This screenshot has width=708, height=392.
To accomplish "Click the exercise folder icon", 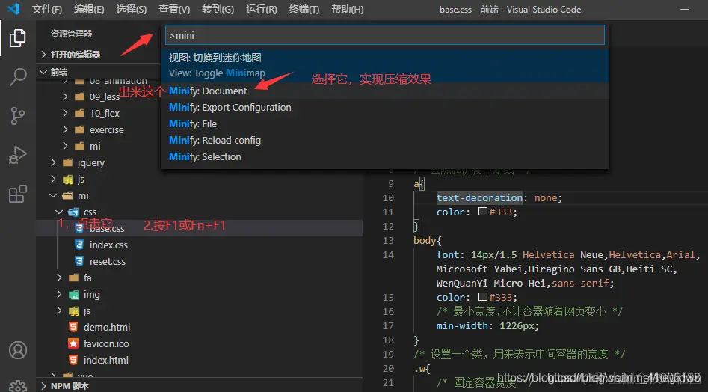I will coord(79,129).
